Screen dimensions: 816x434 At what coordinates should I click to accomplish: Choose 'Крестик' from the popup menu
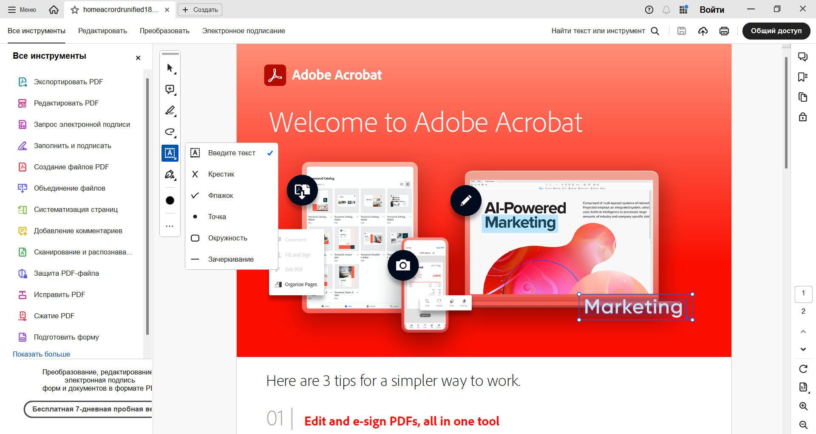pyautogui.click(x=232, y=174)
